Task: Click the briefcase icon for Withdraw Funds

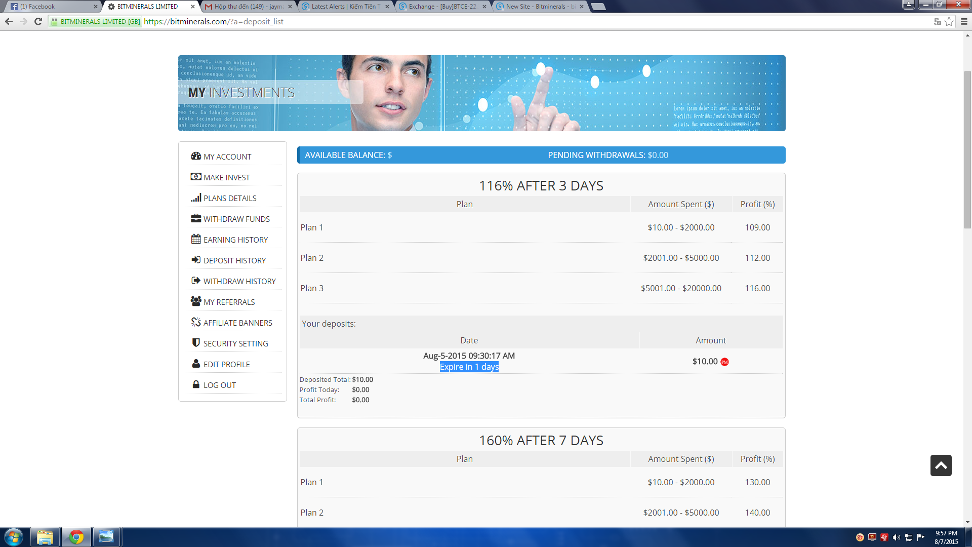Action: click(x=196, y=218)
